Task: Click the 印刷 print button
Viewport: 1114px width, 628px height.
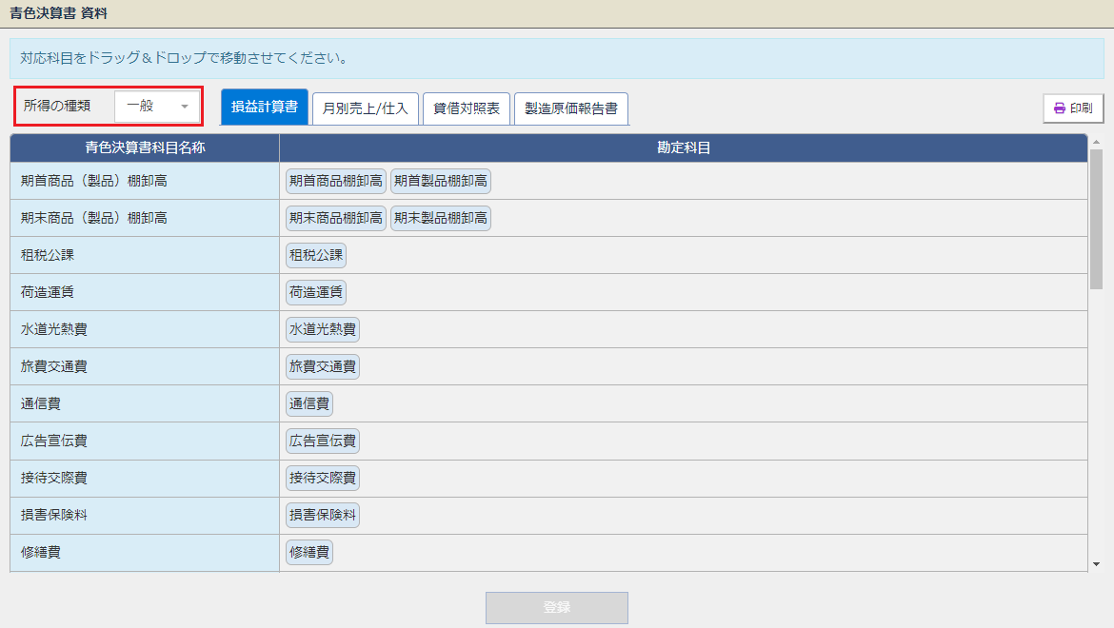Action: (1073, 108)
